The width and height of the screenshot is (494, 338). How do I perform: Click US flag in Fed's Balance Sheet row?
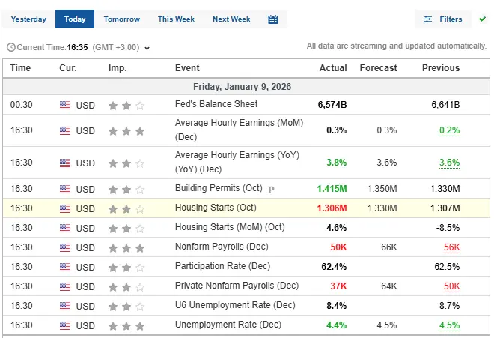tap(65, 106)
